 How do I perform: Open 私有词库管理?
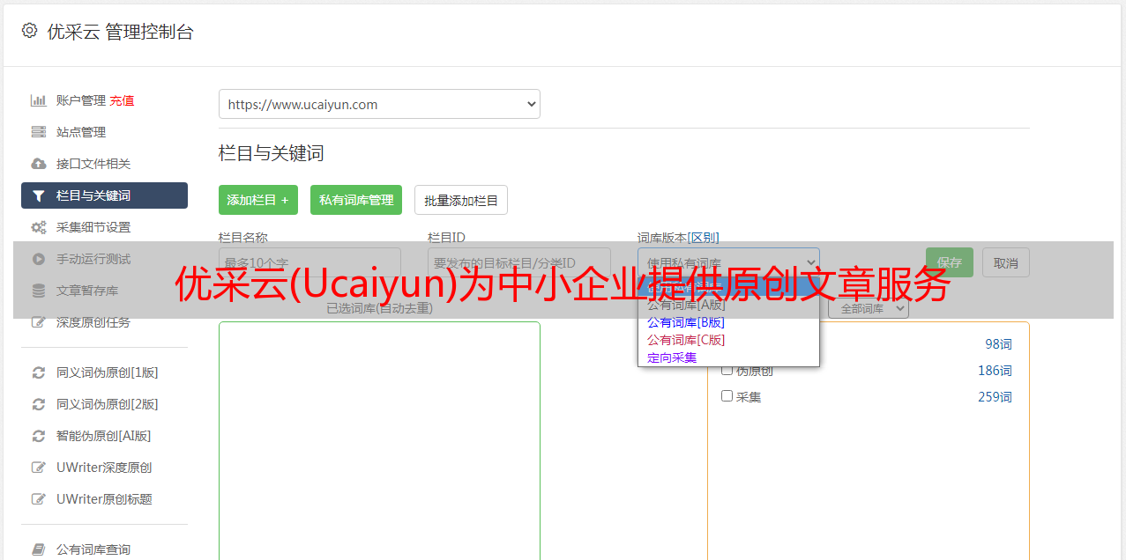pyautogui.click(x=356, y=200)
